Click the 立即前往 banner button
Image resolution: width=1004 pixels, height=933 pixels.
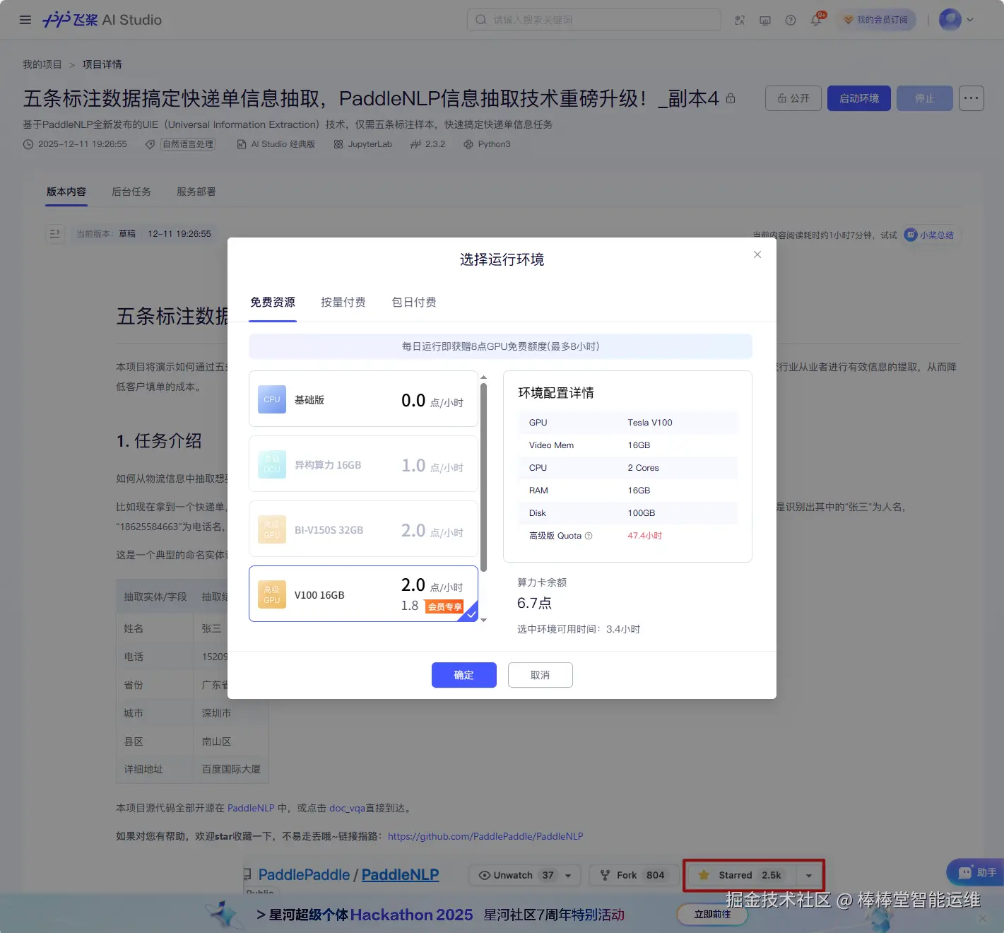coord(712,914)
